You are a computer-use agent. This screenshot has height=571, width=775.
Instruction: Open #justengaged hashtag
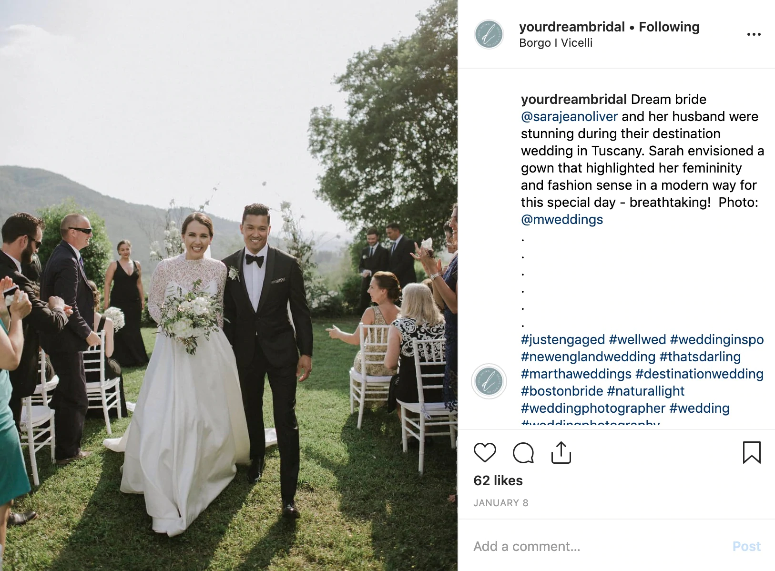point(563,339)
